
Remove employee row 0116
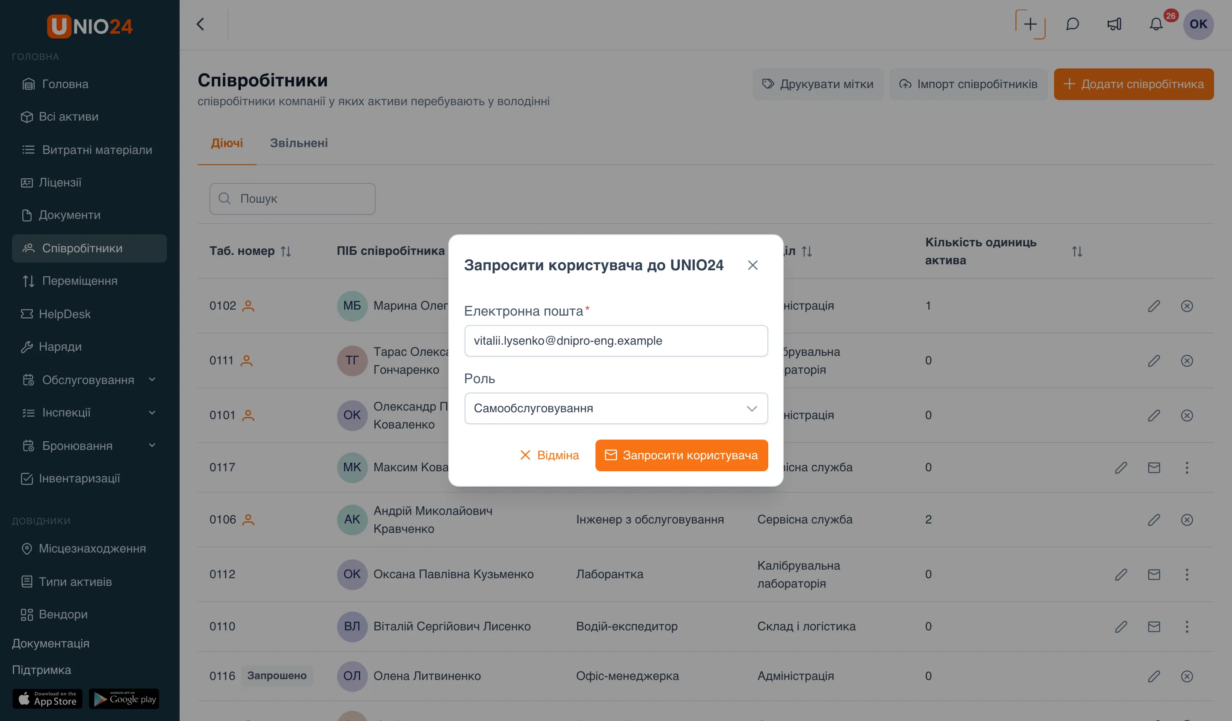1187,676
